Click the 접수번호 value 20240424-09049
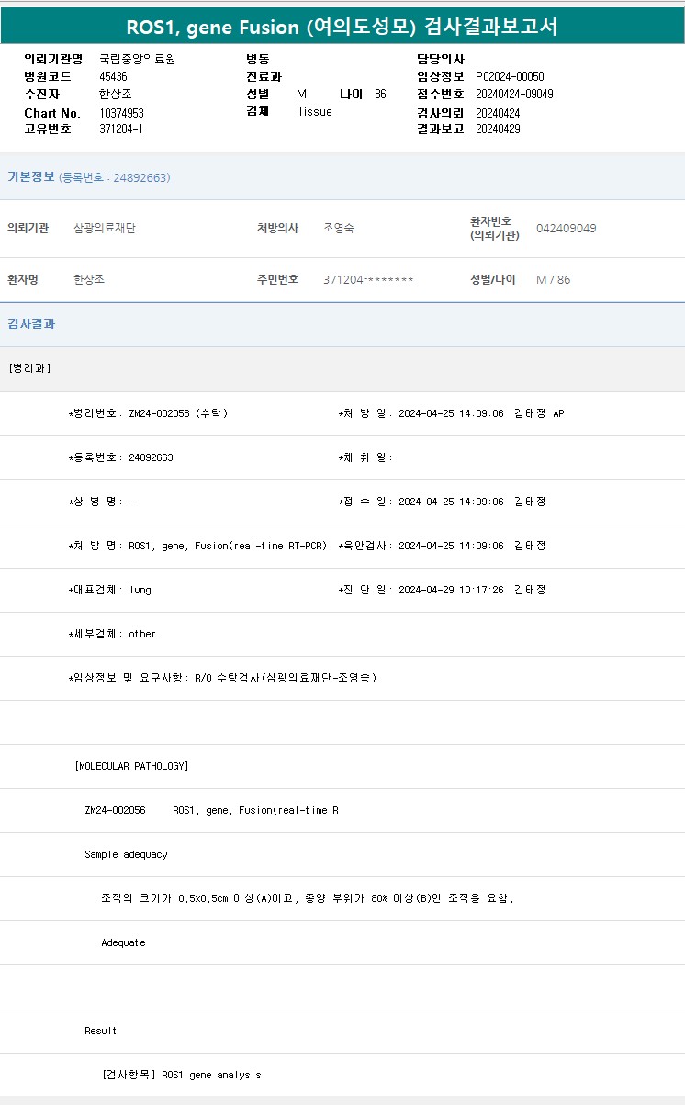 click(514, 94)
